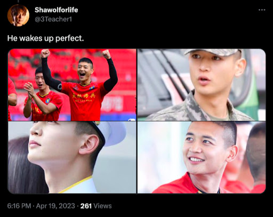Click the Apr 19, 2023 date
The height and width of the screenshot is (217, 273).
(x=55, y=206)
